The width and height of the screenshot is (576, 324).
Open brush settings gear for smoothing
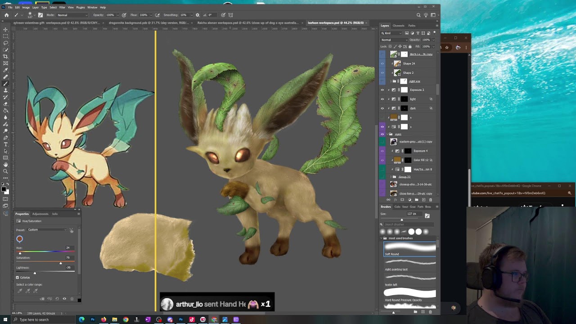point(198,15)
